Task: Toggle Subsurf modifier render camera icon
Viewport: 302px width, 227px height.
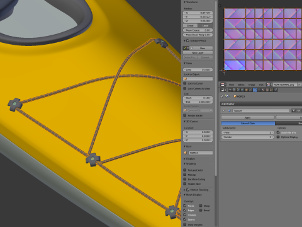Action: pyautogui.click(x=293, y=110)
